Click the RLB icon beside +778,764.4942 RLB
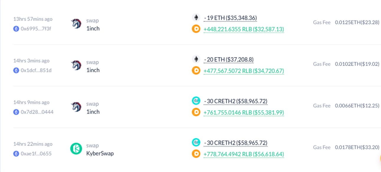This screenshot has width=381, height=172. coord(196,154)
